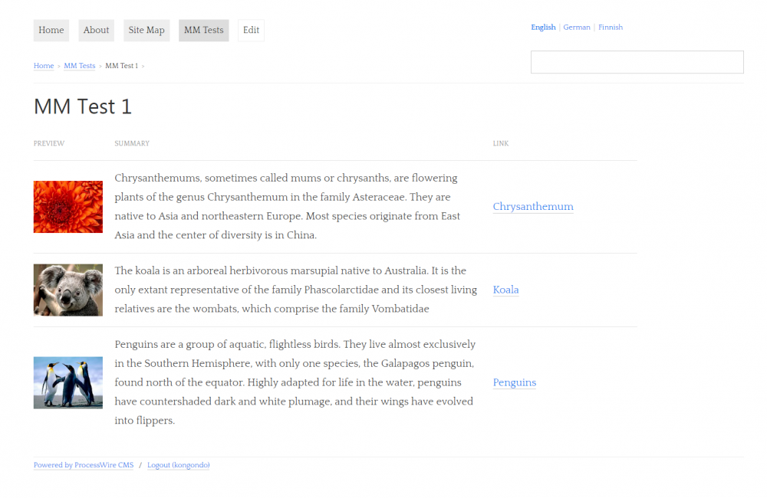Click Logout (kongondo) link
767x498 pixels.
pyautogui.click(x=178, y=465)
